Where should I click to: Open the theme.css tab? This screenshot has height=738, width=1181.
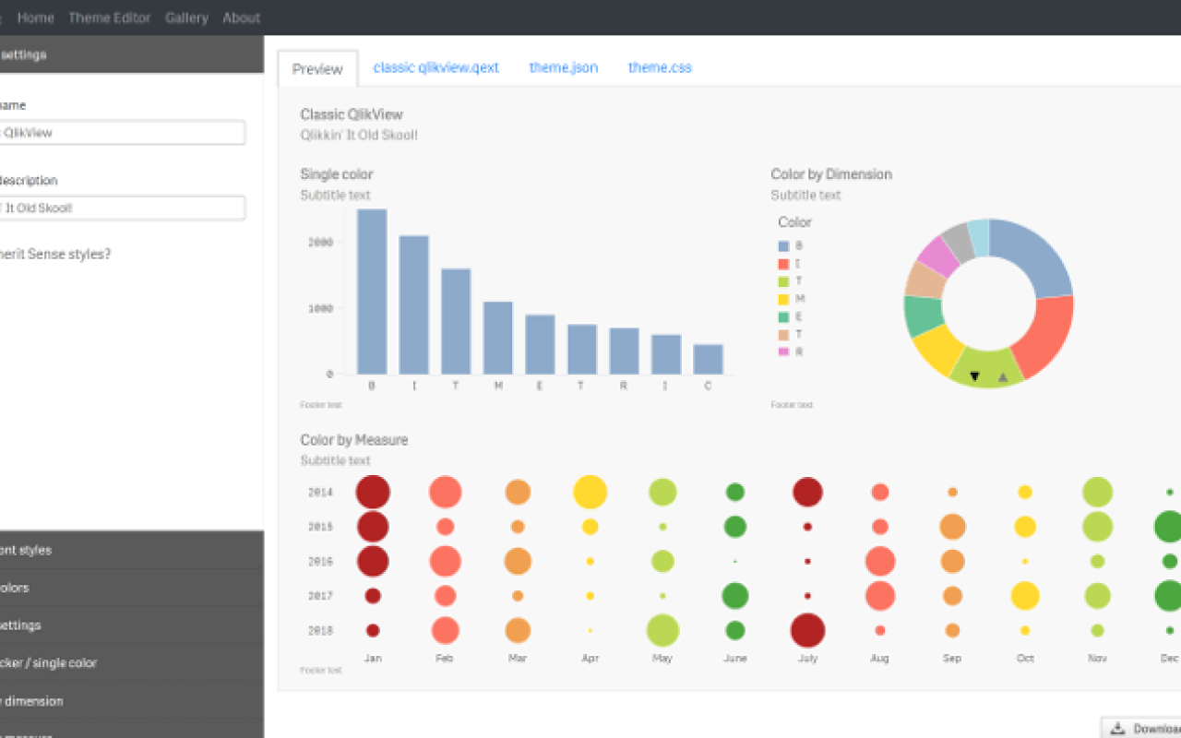point(660,67)
